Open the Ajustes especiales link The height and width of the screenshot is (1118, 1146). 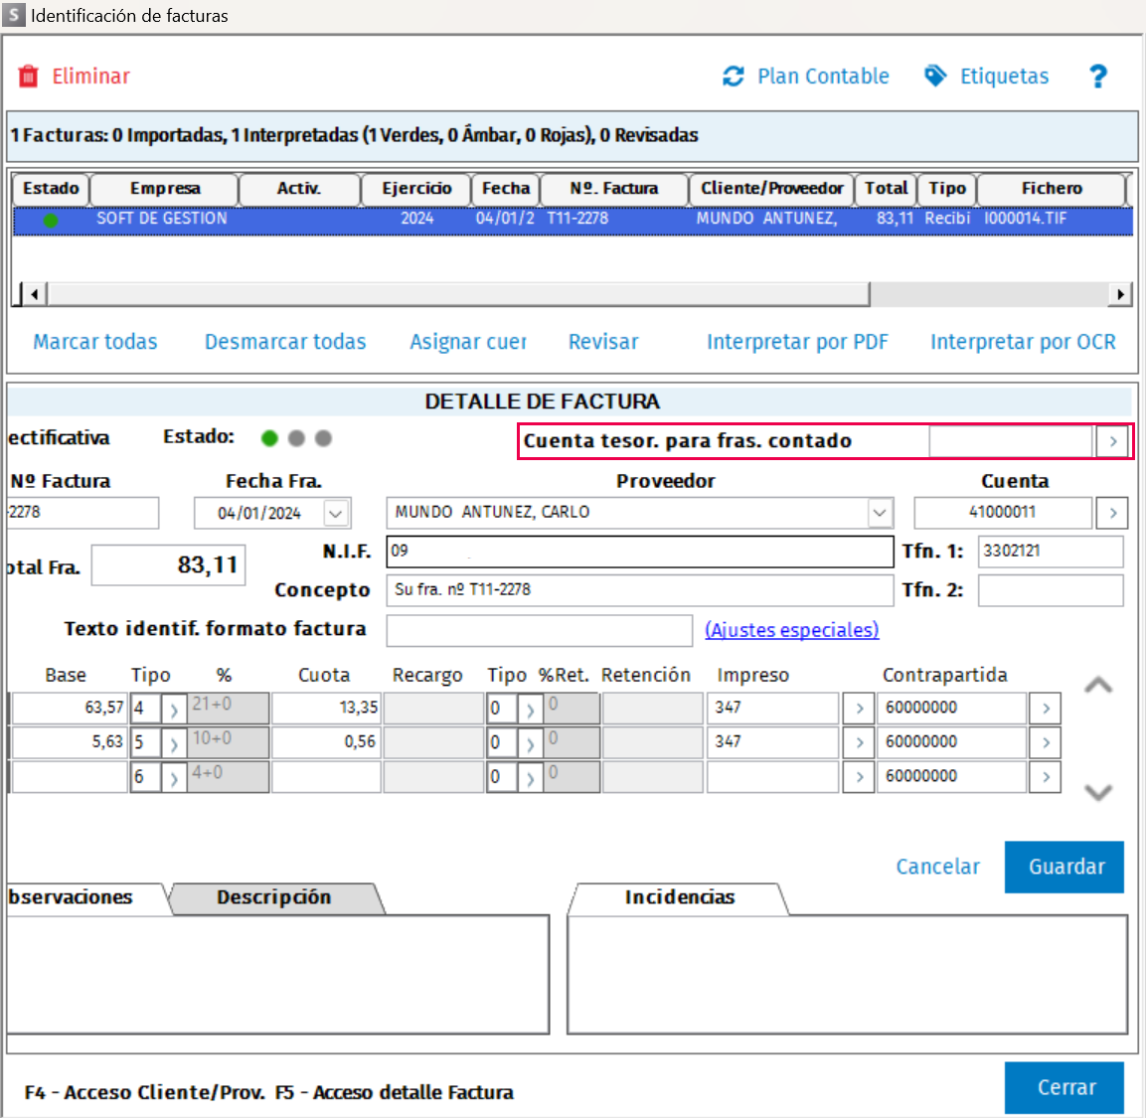[791, 630]
